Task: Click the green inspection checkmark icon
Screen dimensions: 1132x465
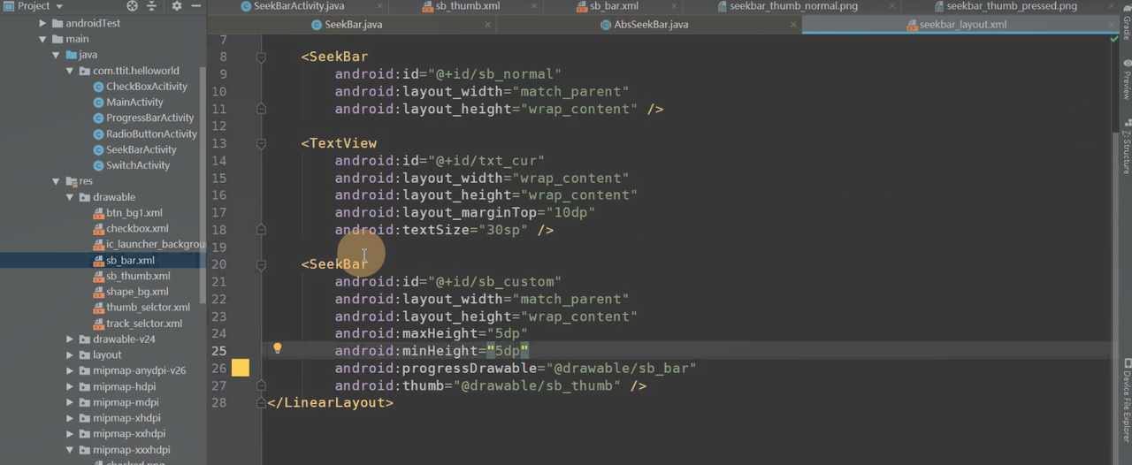Action: point(1113,41)
